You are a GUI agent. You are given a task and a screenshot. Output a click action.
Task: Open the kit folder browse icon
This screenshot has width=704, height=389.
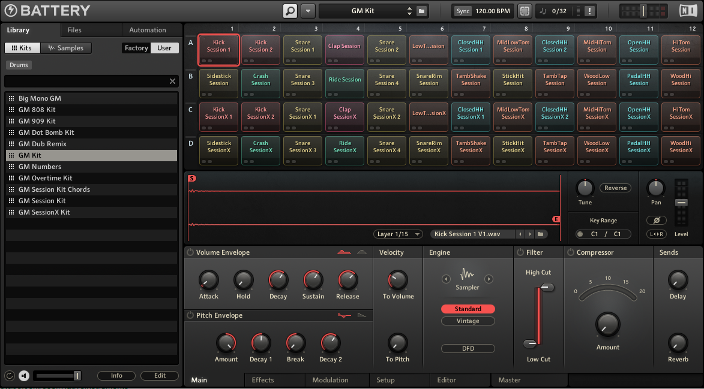click(x=421, y=11)
